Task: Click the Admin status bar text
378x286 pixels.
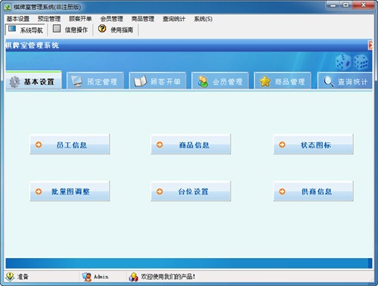Action: pyautogui.click(x=101, y=277)
